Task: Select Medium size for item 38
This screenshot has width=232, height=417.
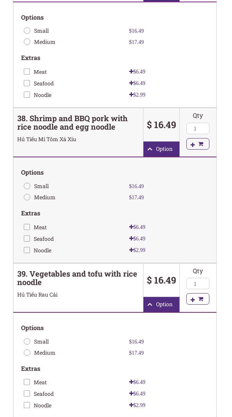Action: [x=27, y=197]
